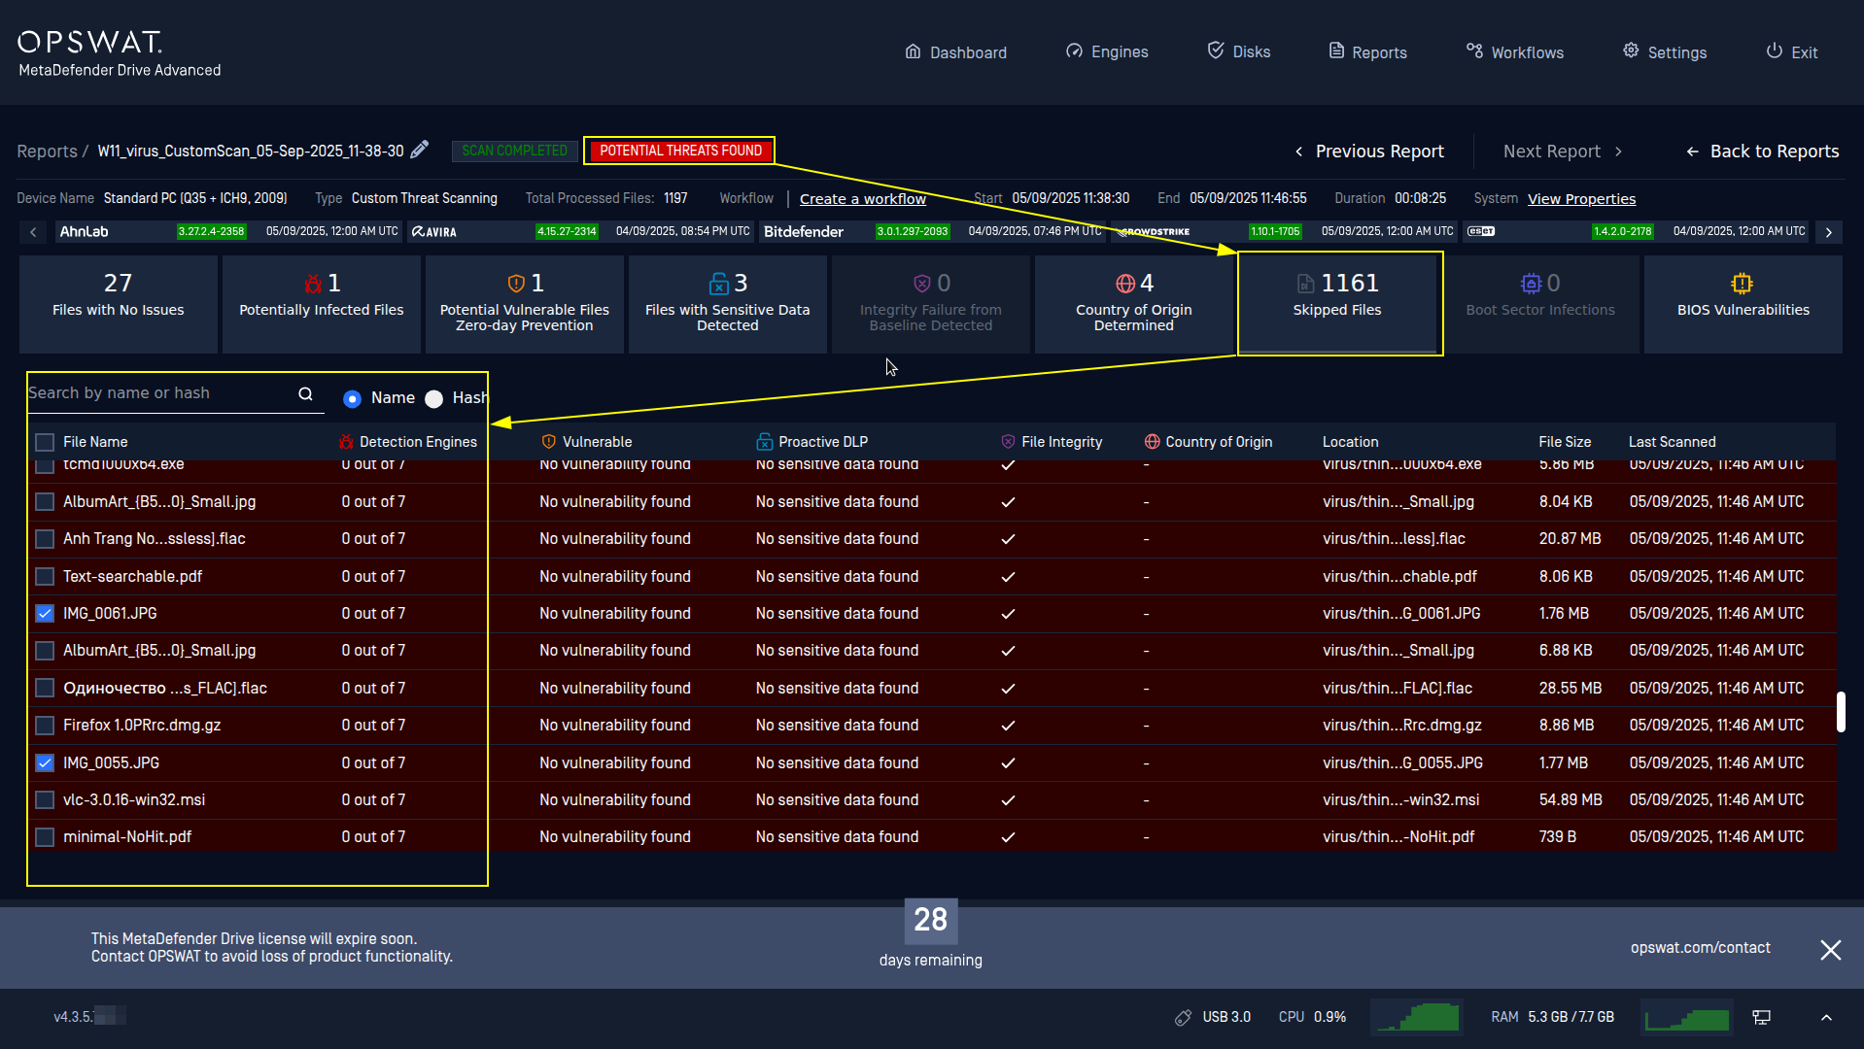This screenshot has width=1864, height=1049.
Task: Check the Firefox 1.0PRrc.dmg.gz checkbox
Action: [45, 726]
